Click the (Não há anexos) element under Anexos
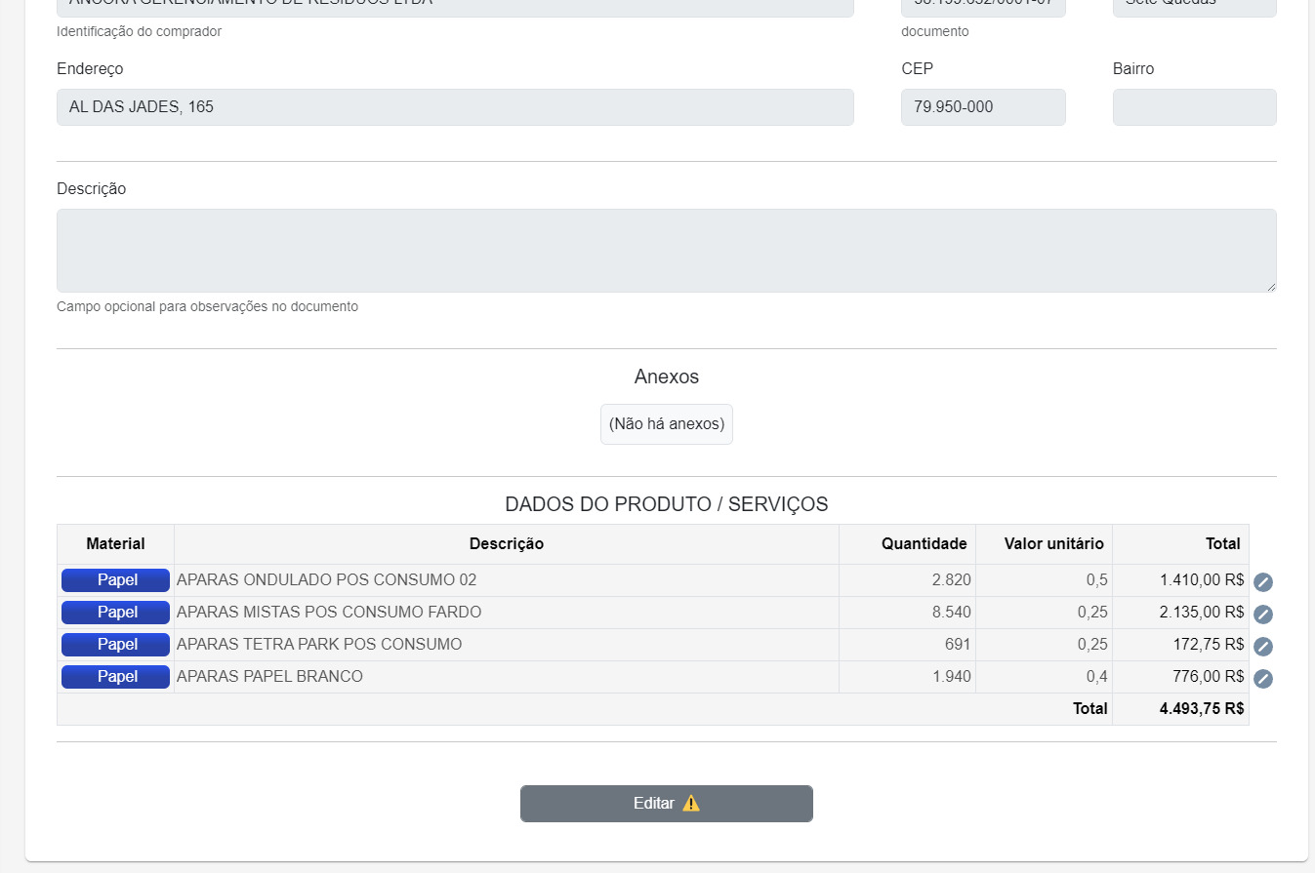1315x873 pixels. pyautogui.click(x=666, y=423)
